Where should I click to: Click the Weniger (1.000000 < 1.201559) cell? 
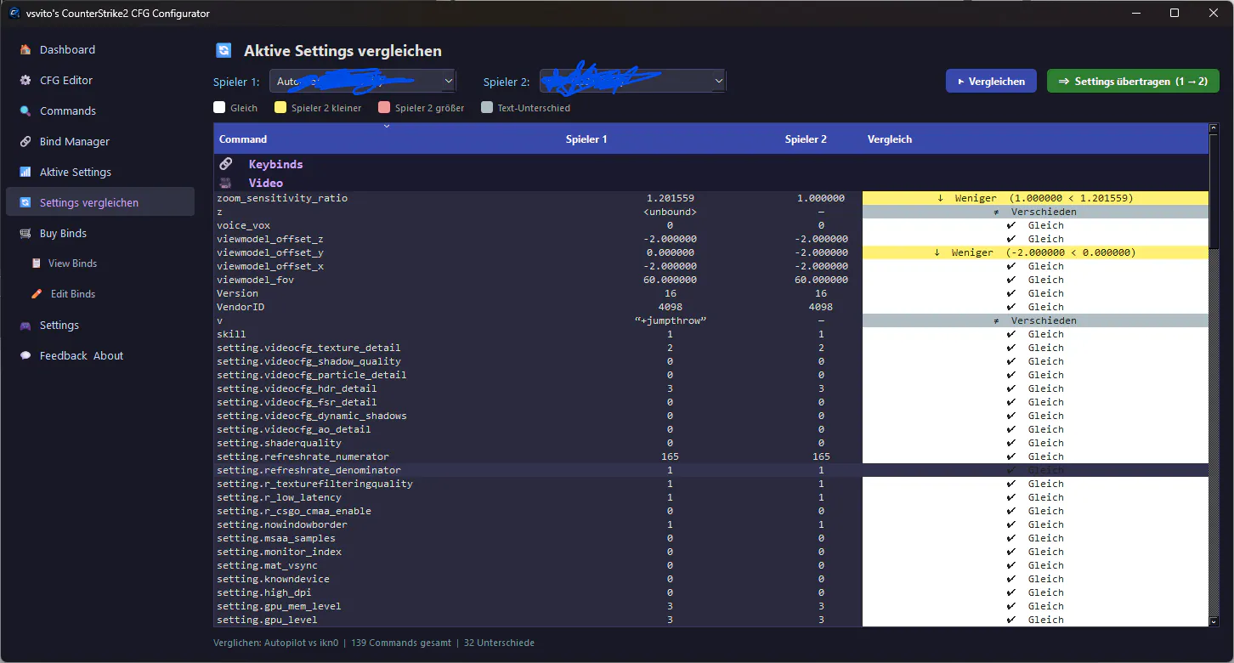1035,198
